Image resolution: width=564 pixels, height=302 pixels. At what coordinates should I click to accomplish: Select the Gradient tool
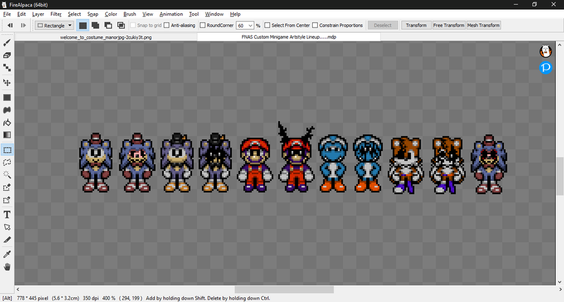7,135
